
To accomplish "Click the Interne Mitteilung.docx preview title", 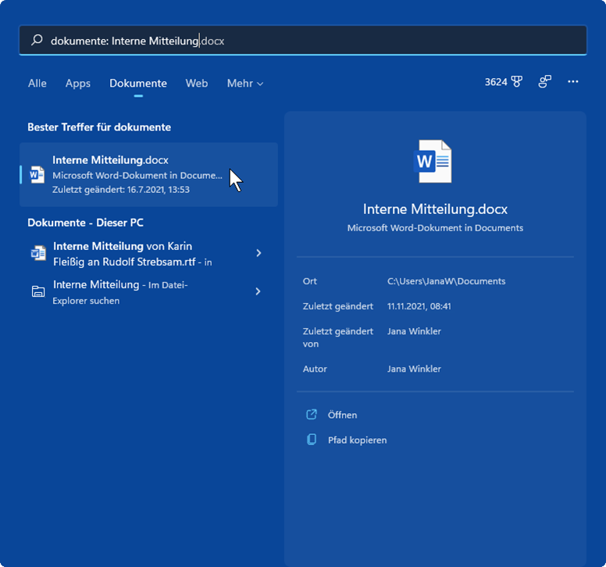I will point(435,209).
